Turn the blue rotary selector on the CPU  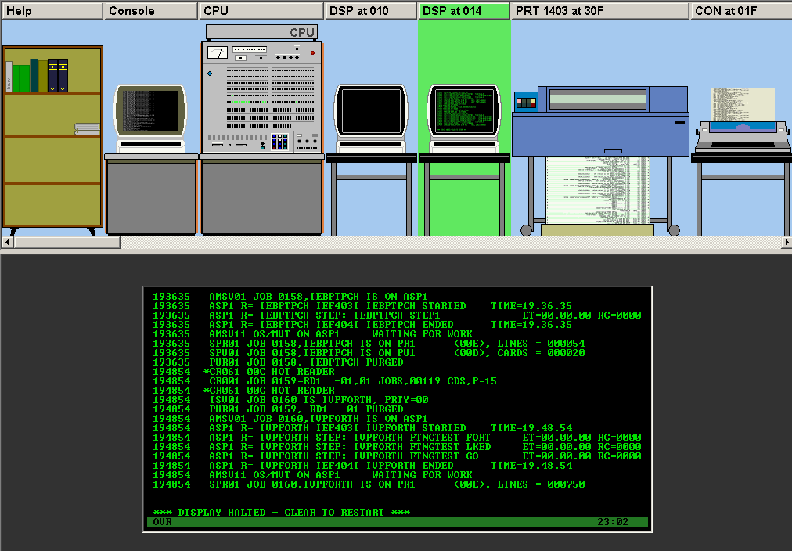tap(210, 74)
